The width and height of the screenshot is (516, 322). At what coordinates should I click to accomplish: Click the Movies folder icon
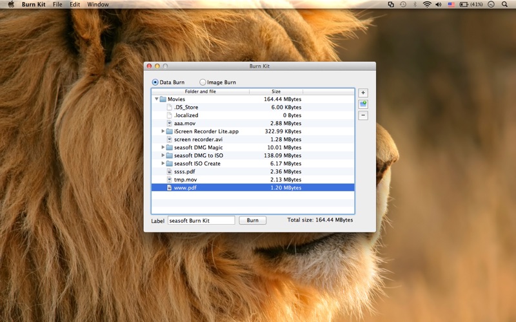163,99
